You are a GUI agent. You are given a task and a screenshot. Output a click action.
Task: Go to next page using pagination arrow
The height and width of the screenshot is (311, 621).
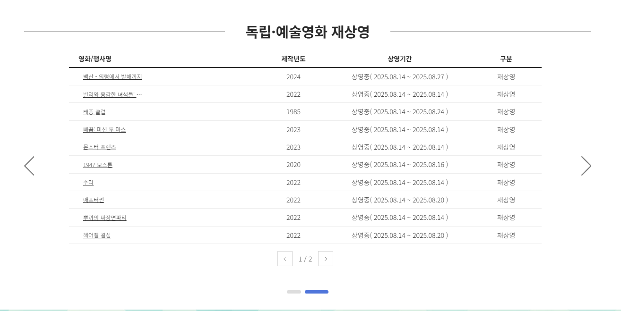pyautogui.click(x=325, y=259)
